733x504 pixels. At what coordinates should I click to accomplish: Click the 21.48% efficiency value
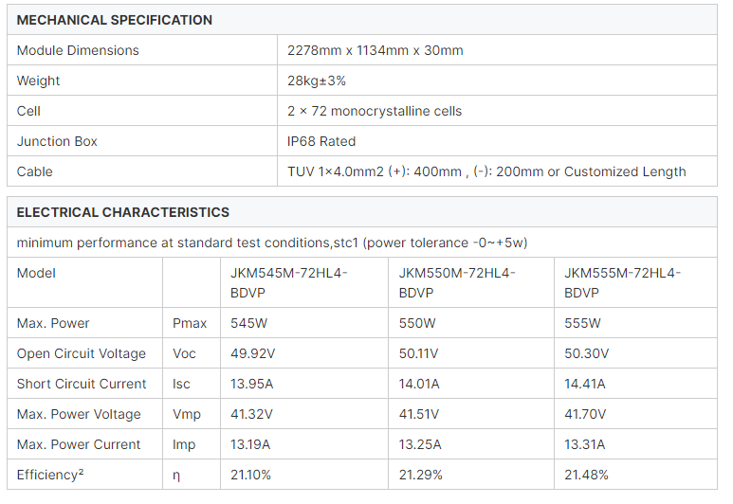tap(588, 475)
